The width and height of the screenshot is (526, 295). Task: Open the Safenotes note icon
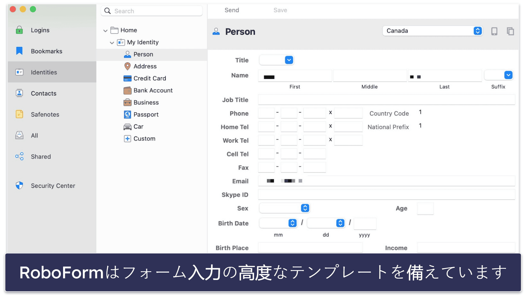pyautogui.click(x=19, y=114)
